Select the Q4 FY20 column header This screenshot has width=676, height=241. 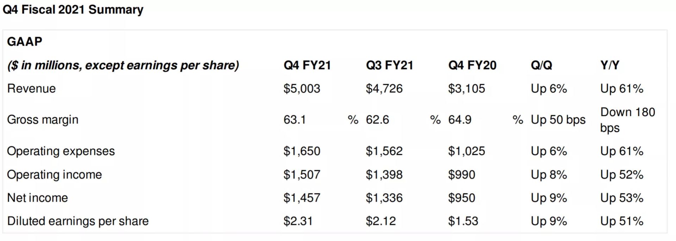point(472,65)
